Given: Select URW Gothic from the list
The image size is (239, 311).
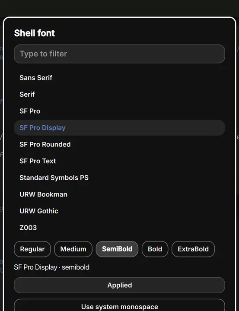Looking at the screenshot, I should 119,211.
